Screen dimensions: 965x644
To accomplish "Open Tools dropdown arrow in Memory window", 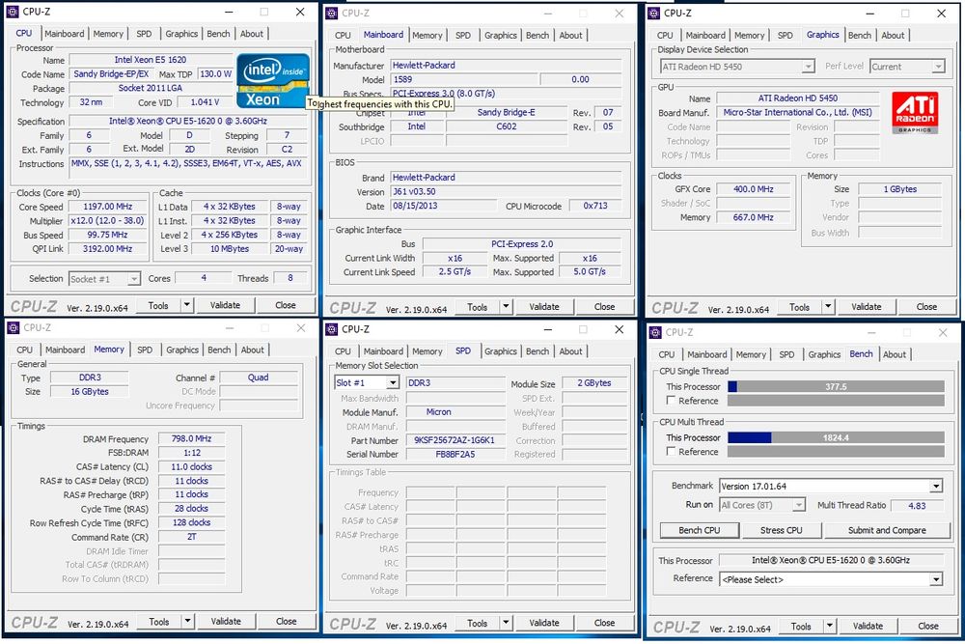I will (x=187, y=621).
